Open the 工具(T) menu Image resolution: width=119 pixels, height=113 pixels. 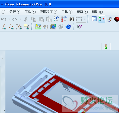pos(67,12)
